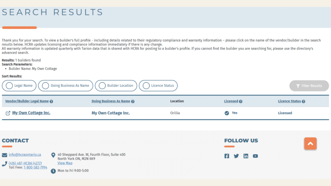Click the Yes text in the Licensed column

click(x=235, y=113)
